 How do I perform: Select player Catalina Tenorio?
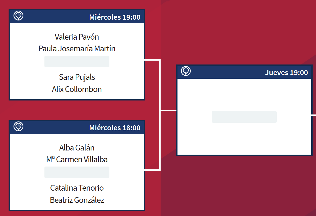pyautogui.click(x=77, y=188)
